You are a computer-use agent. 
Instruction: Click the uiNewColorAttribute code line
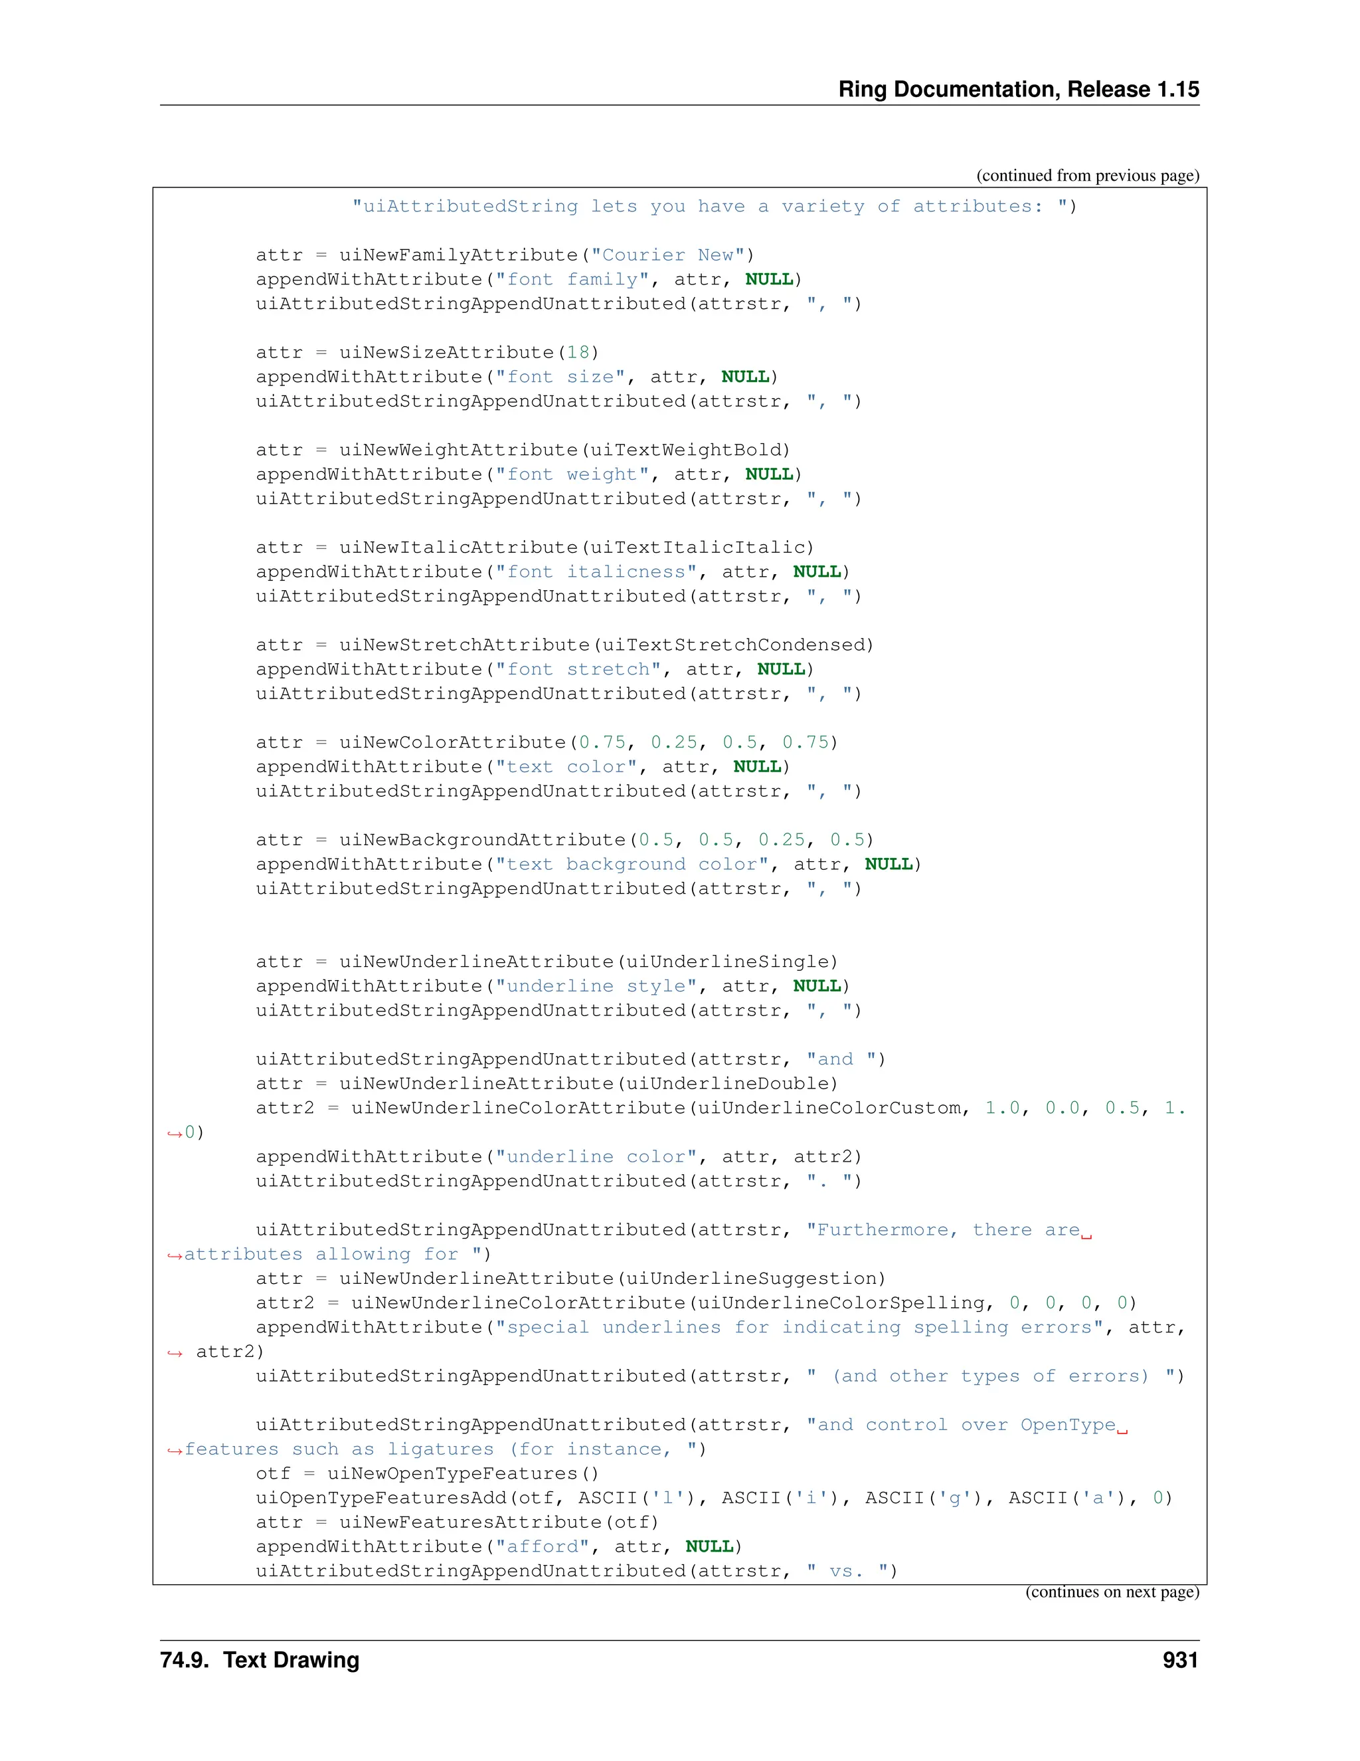coord(547,743)
